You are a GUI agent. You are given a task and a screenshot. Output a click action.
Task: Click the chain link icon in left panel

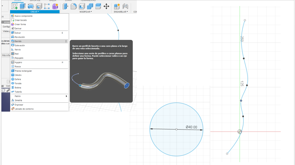8,90
